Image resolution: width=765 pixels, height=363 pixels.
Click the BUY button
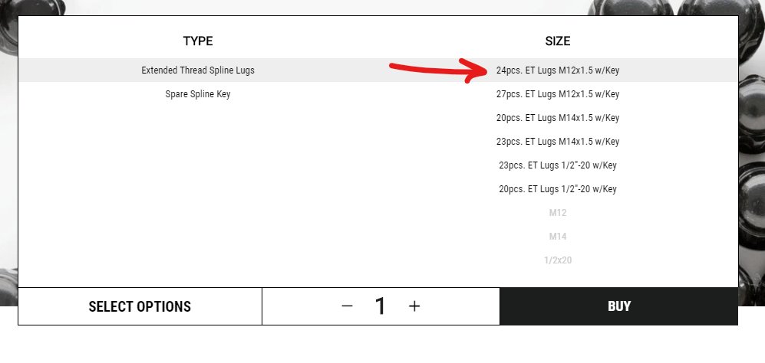click(619, 306)
